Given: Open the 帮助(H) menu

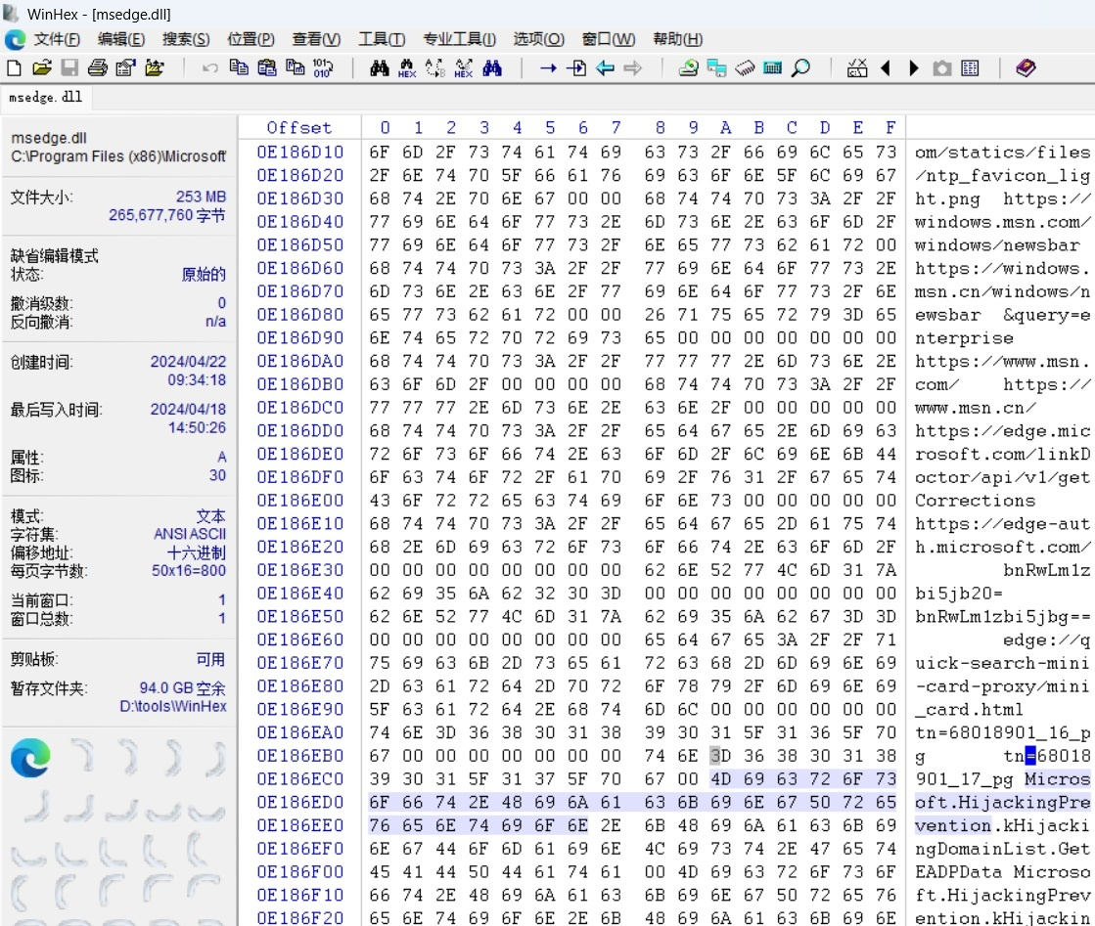Looking at the screenshot, I should [x=677, y=40].
